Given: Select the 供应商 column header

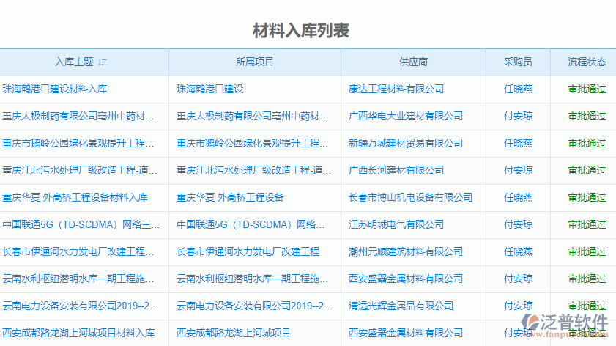Looking at the screenshot, I should [413, 62].
